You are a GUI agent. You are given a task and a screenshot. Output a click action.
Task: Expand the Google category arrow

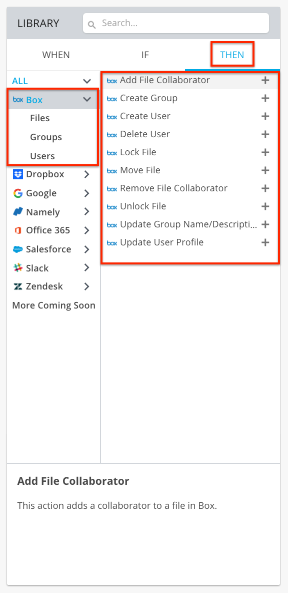tap(87, 193)
